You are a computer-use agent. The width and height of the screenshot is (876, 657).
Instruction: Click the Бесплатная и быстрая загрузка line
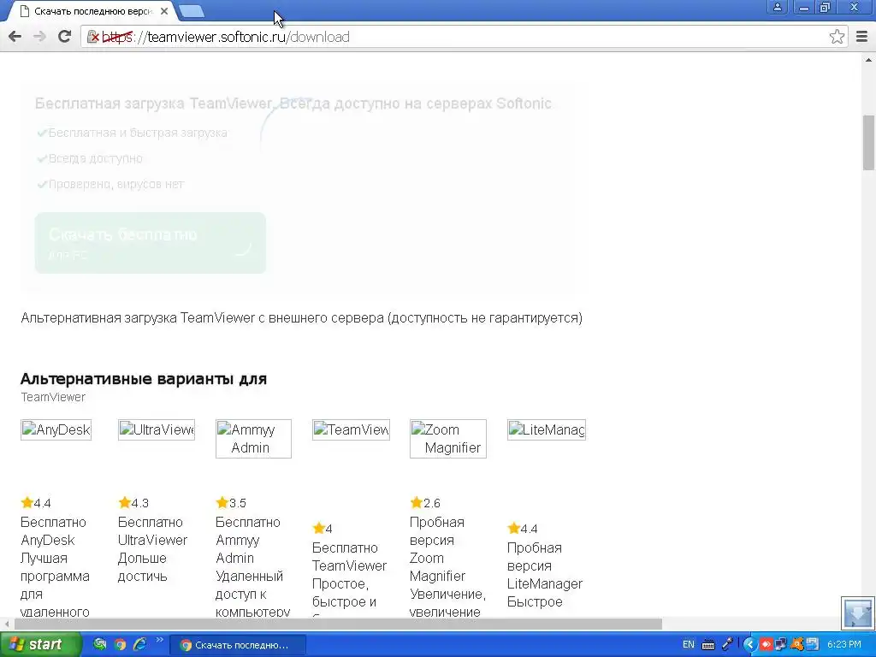click(138, 133)
